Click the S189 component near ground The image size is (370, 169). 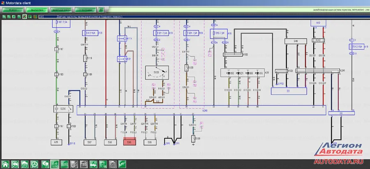click(193, 139)
